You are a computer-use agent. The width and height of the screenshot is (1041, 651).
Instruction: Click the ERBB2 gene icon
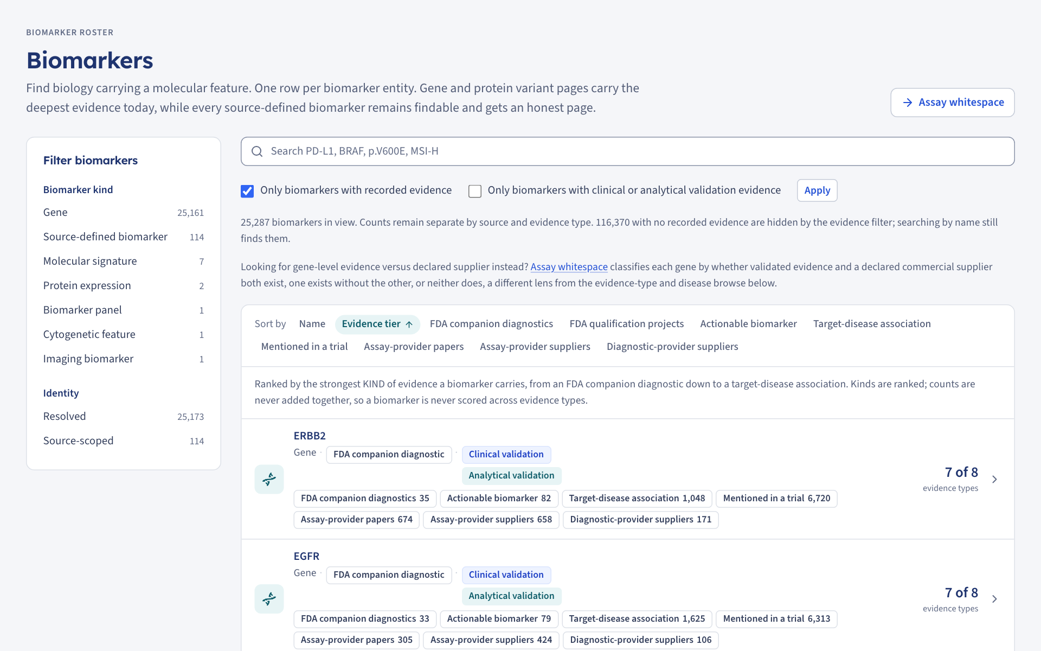269,479
